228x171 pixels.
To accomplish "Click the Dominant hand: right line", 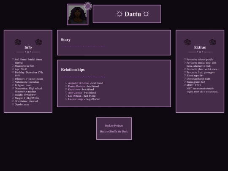I will [x=198, y=79].
